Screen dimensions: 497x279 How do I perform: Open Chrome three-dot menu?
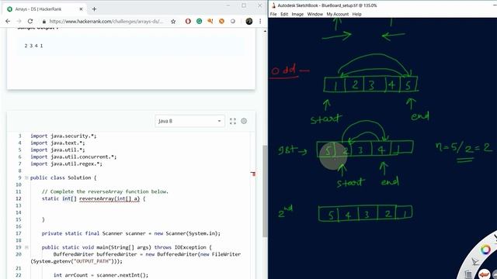260,21
